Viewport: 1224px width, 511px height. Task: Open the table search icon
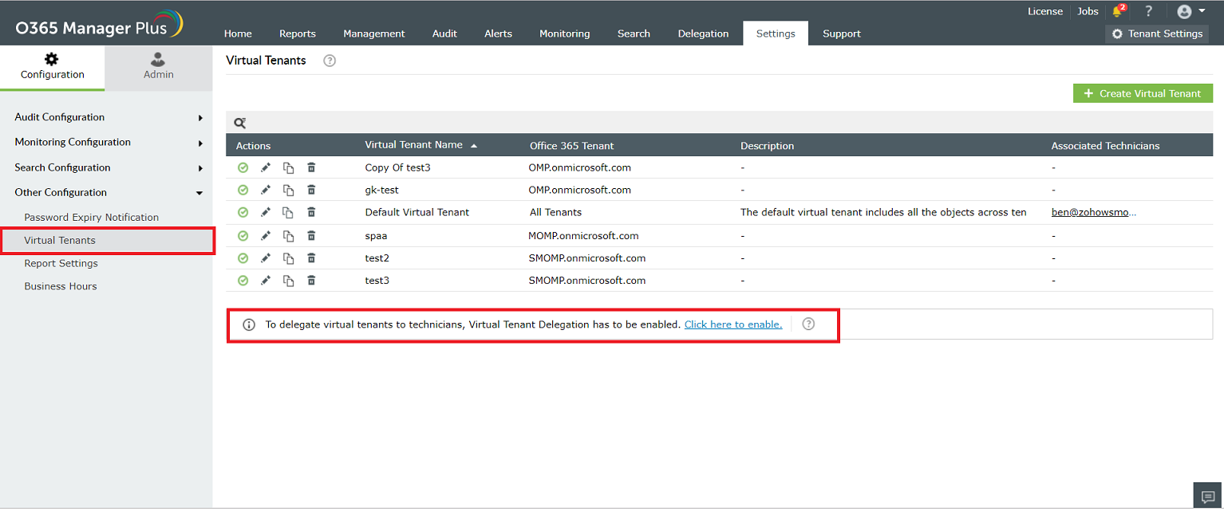pos(239,123)
